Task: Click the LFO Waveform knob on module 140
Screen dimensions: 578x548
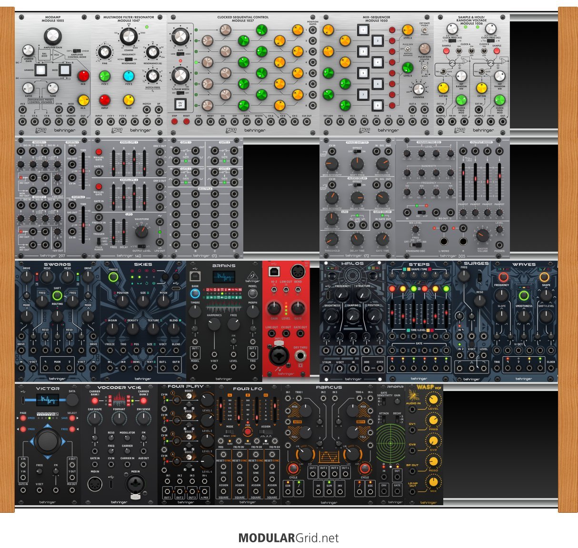Action: [x=141, y=232]
